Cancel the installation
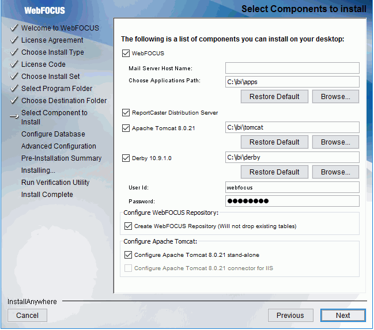 click(27, 316)
